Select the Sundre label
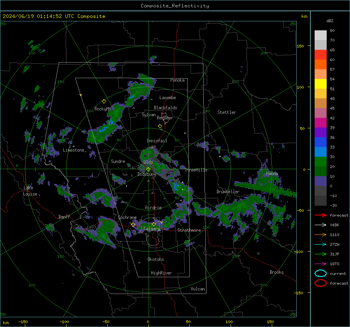Image resolution: width=350 pixels, height=327 pixels. point(118,161)
